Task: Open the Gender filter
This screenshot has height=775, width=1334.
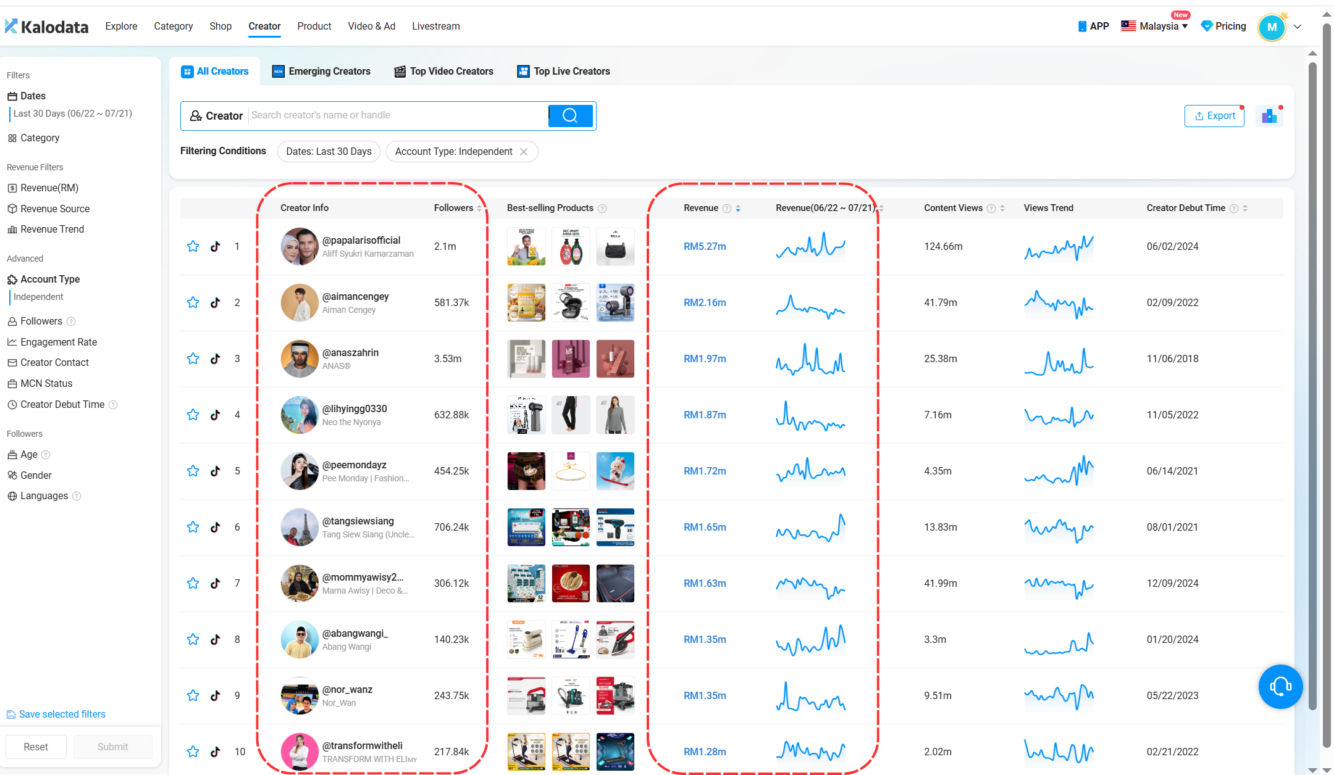Action: [30, 476]
